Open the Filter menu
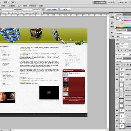The height and width of the screenshot is (131, 131). click(3, 6)
